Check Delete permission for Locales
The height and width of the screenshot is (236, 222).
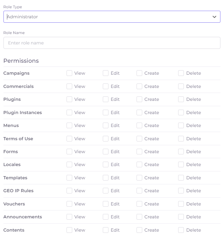[181, 164]
